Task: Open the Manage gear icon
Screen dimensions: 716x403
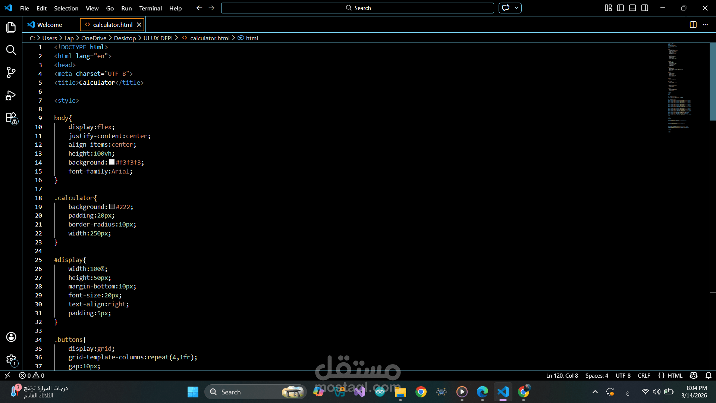Action: click(x=11, y=360)
